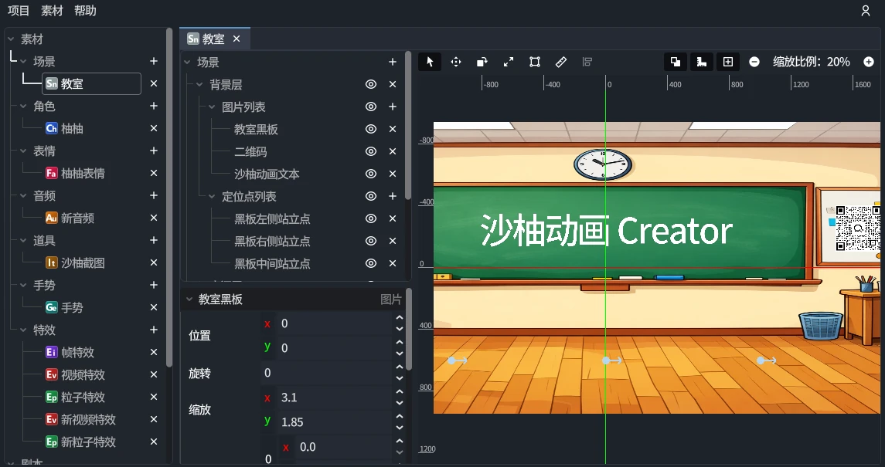Collapse the 音频 category
This screenshot has height=467, width=885.
click(23, 195)
